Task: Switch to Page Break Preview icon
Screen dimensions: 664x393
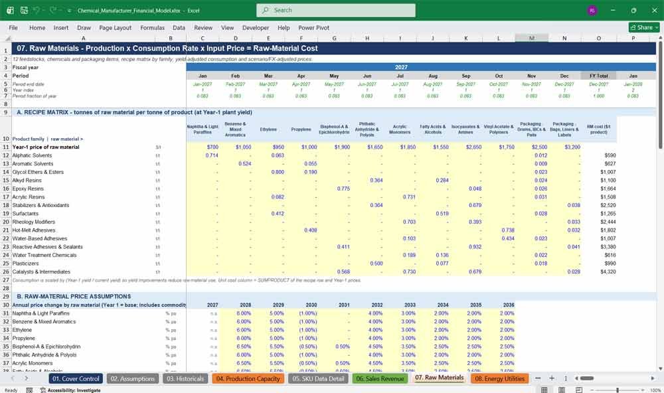Action: point(579,390)
